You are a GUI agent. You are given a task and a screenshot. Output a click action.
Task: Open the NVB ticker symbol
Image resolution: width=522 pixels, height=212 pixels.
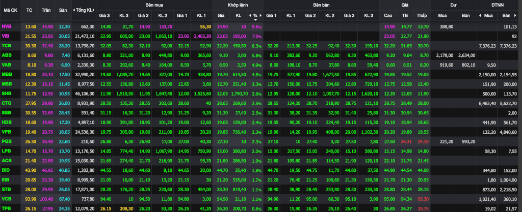pos(6,26)
